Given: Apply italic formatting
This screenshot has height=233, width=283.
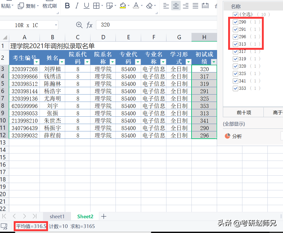Looking at the screenshot, I should 77,6.
